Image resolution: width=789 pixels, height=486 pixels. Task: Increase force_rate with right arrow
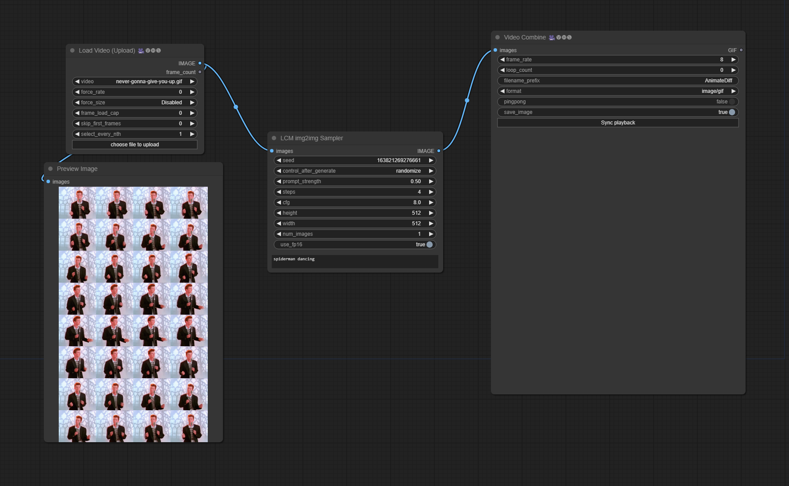tap(192, 92)
